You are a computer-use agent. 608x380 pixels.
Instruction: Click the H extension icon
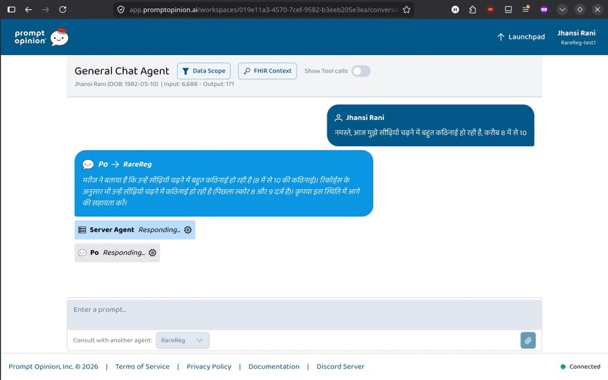(455, 9)
